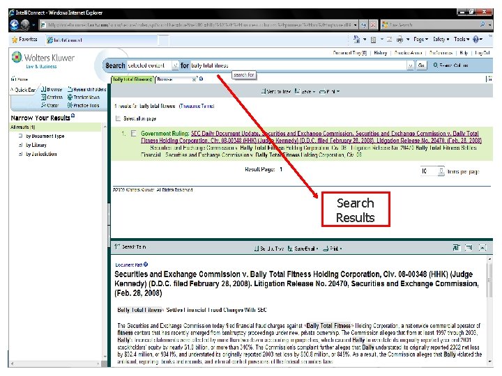Open the search term history dropdown before Go
This screenshot has width=502, height=376.
[x=410, y=65]
